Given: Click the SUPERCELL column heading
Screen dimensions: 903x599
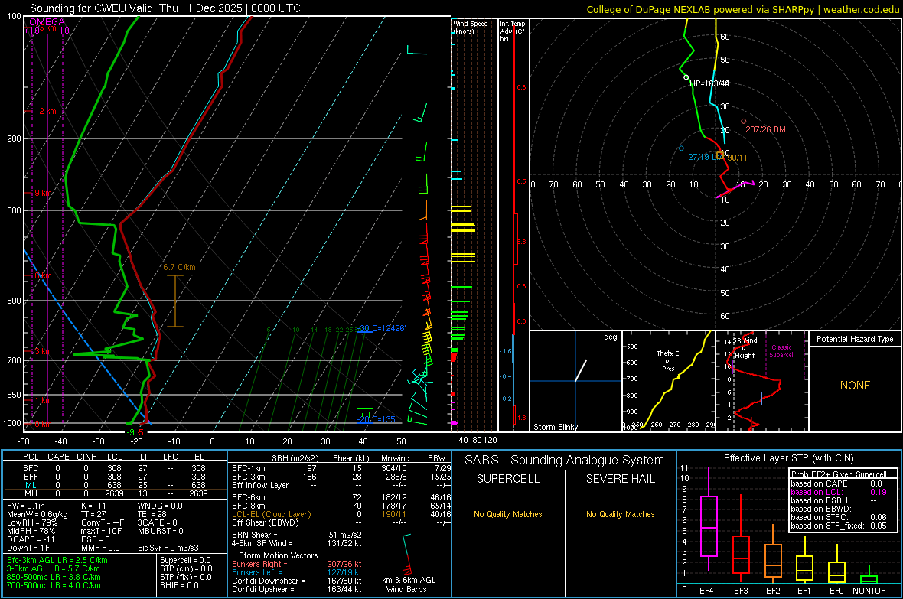Looking at the screenshot, I should pos(508,479).
